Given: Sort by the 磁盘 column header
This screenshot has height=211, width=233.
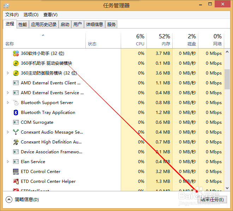Looking at the screenshot, I should (185, 41).
